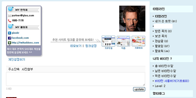The image size is (196, 98).
Task: Open 보낸 쪽지
Action: (161, 36)
